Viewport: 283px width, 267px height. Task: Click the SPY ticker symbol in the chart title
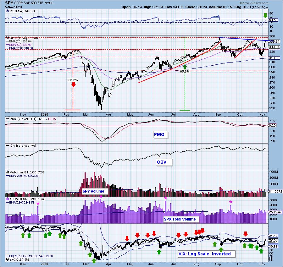[9, 3]
